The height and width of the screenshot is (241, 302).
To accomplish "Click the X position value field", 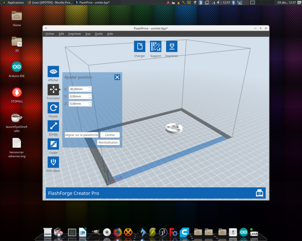I will [x=79, y=89].
